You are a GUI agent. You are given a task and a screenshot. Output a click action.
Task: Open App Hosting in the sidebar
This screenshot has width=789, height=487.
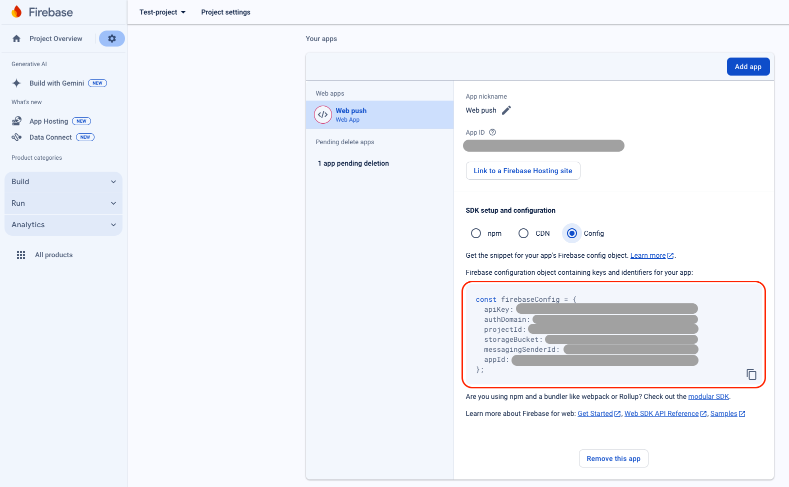(48, 121)
